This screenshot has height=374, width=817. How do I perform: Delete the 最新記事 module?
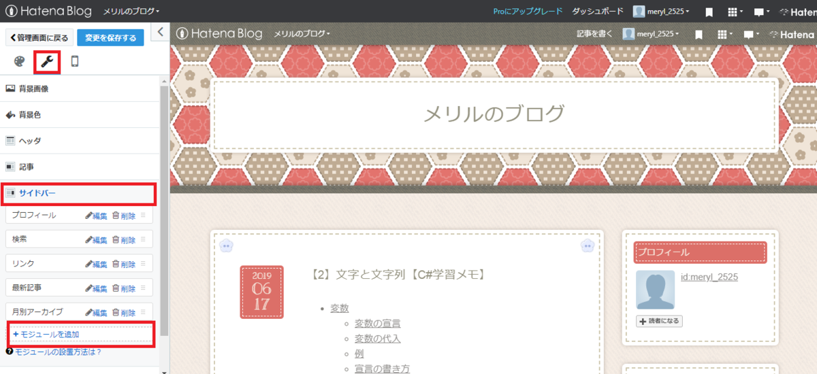[x=124, y=288]
